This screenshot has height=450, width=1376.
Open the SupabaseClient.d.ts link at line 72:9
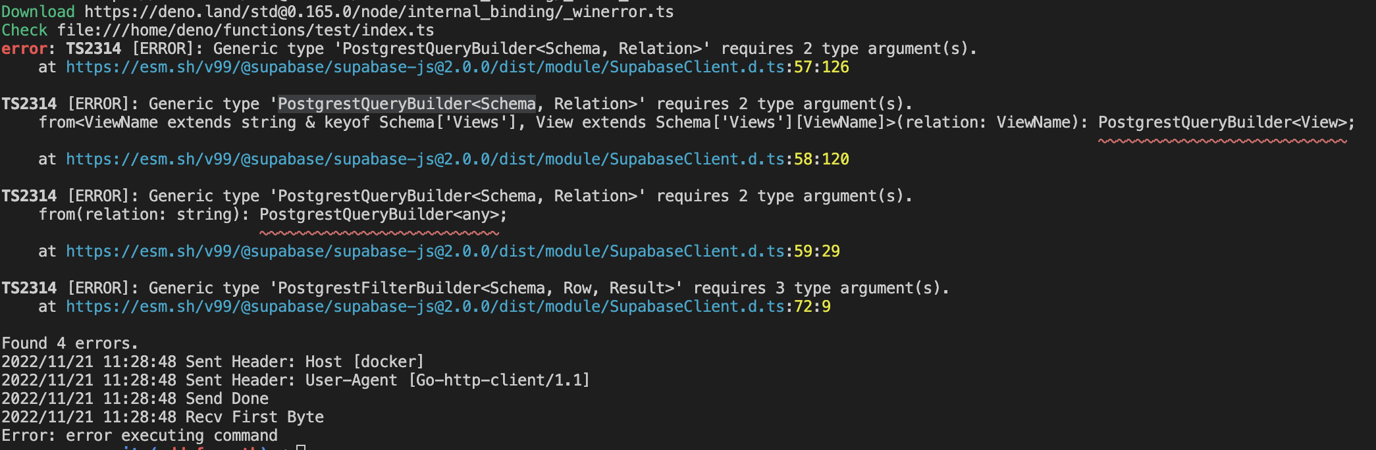pos(448,307)
